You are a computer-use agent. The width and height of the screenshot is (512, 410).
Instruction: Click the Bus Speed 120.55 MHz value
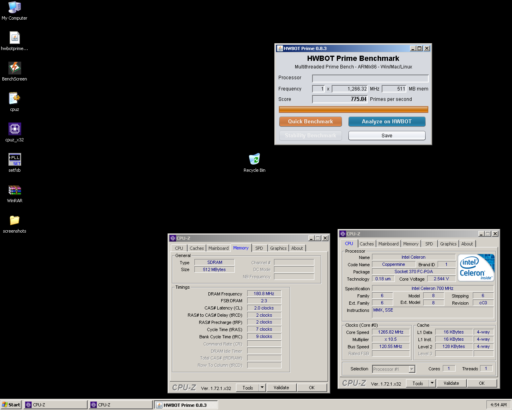391,346
